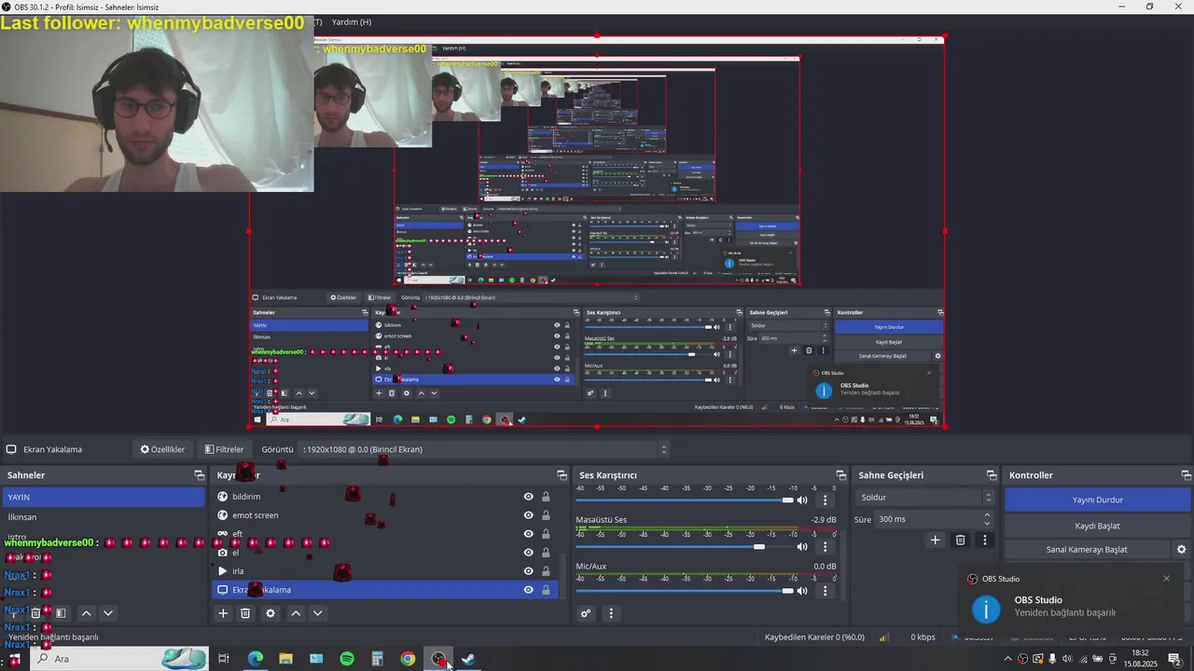Open transition properties three-dot menu
1194x671 pixels.
click(985, 540)
